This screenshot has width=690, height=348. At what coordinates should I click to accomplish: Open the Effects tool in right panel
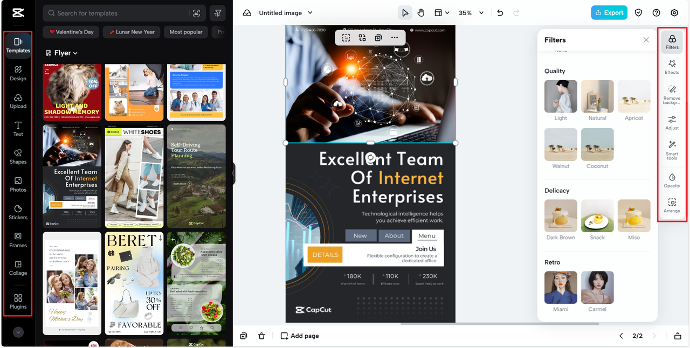pyautogui.click(x=672, y=67)
